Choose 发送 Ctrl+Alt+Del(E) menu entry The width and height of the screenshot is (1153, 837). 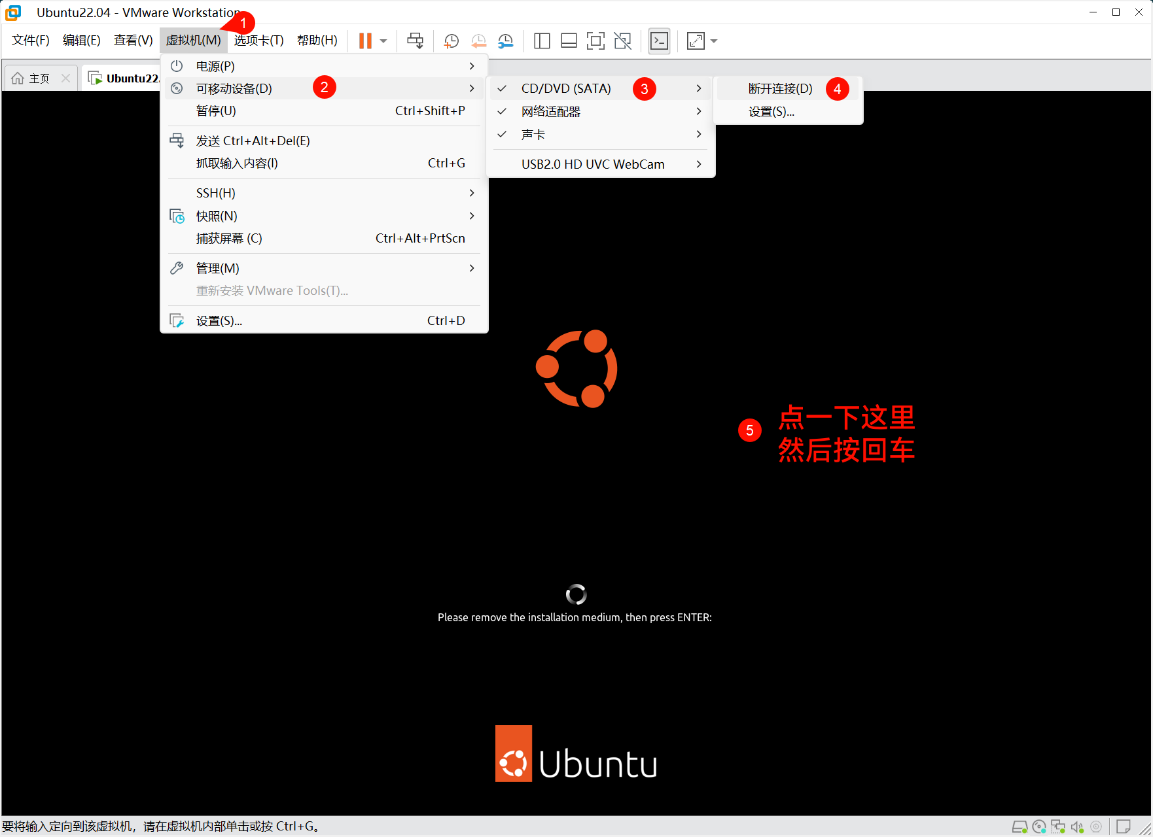point(324,141)
